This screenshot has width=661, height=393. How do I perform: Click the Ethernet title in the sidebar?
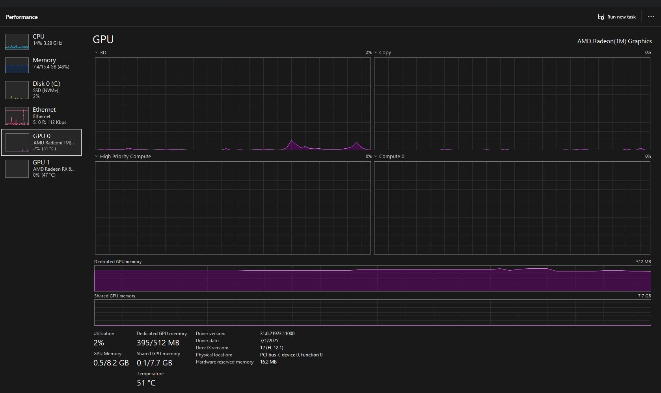44,109
